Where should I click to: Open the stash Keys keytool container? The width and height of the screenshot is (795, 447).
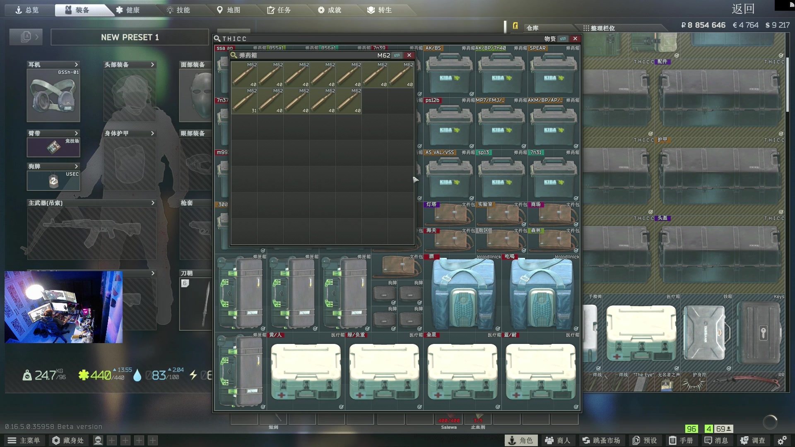coord(759,333)
